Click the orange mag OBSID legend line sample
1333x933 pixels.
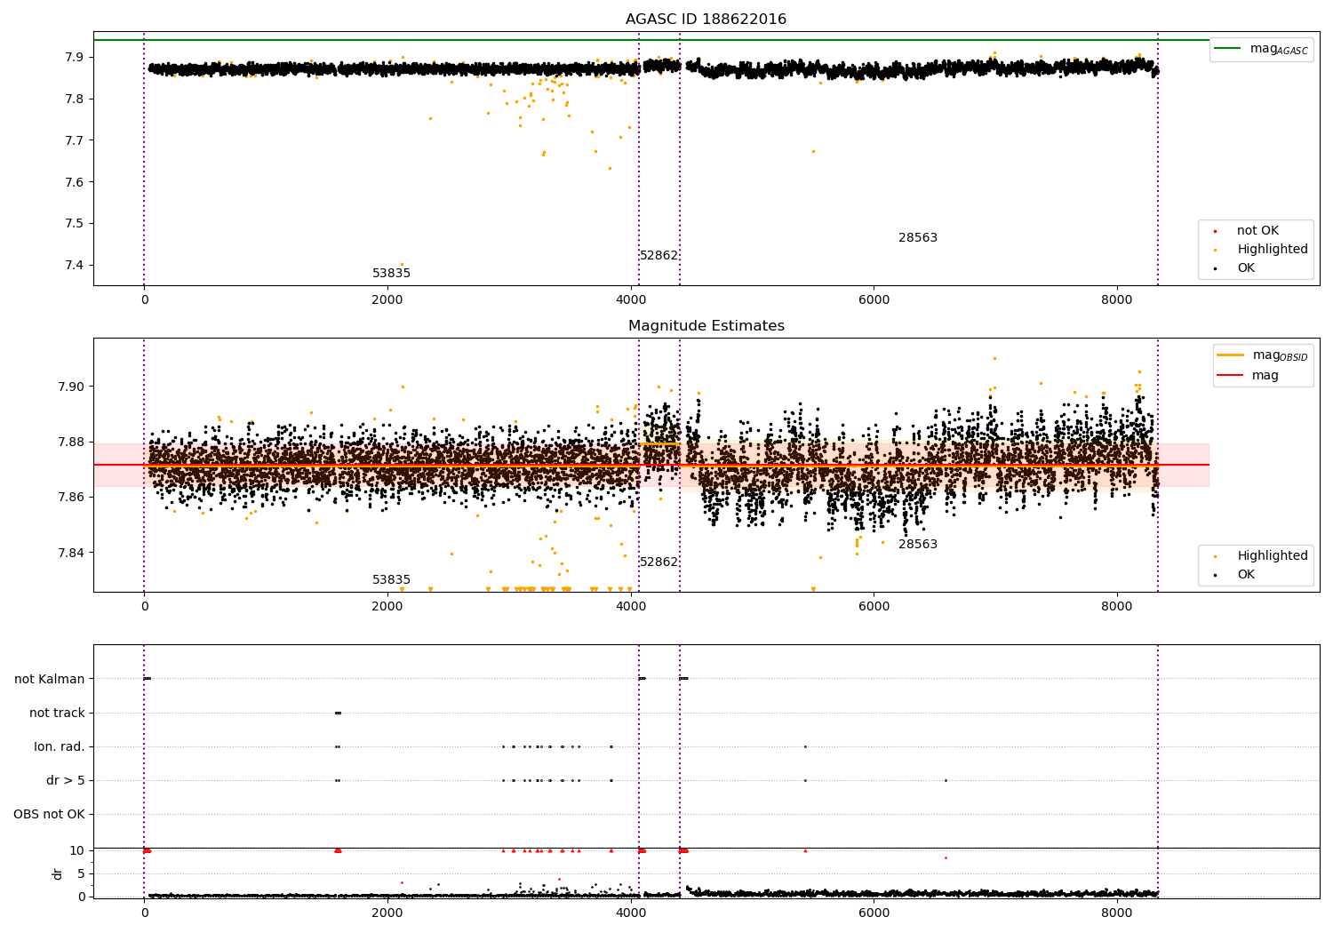(x=1231, y=355)
